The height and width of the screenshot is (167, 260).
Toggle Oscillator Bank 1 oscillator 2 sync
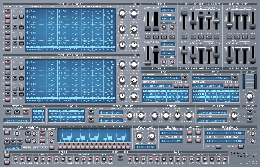click(15, 16)
